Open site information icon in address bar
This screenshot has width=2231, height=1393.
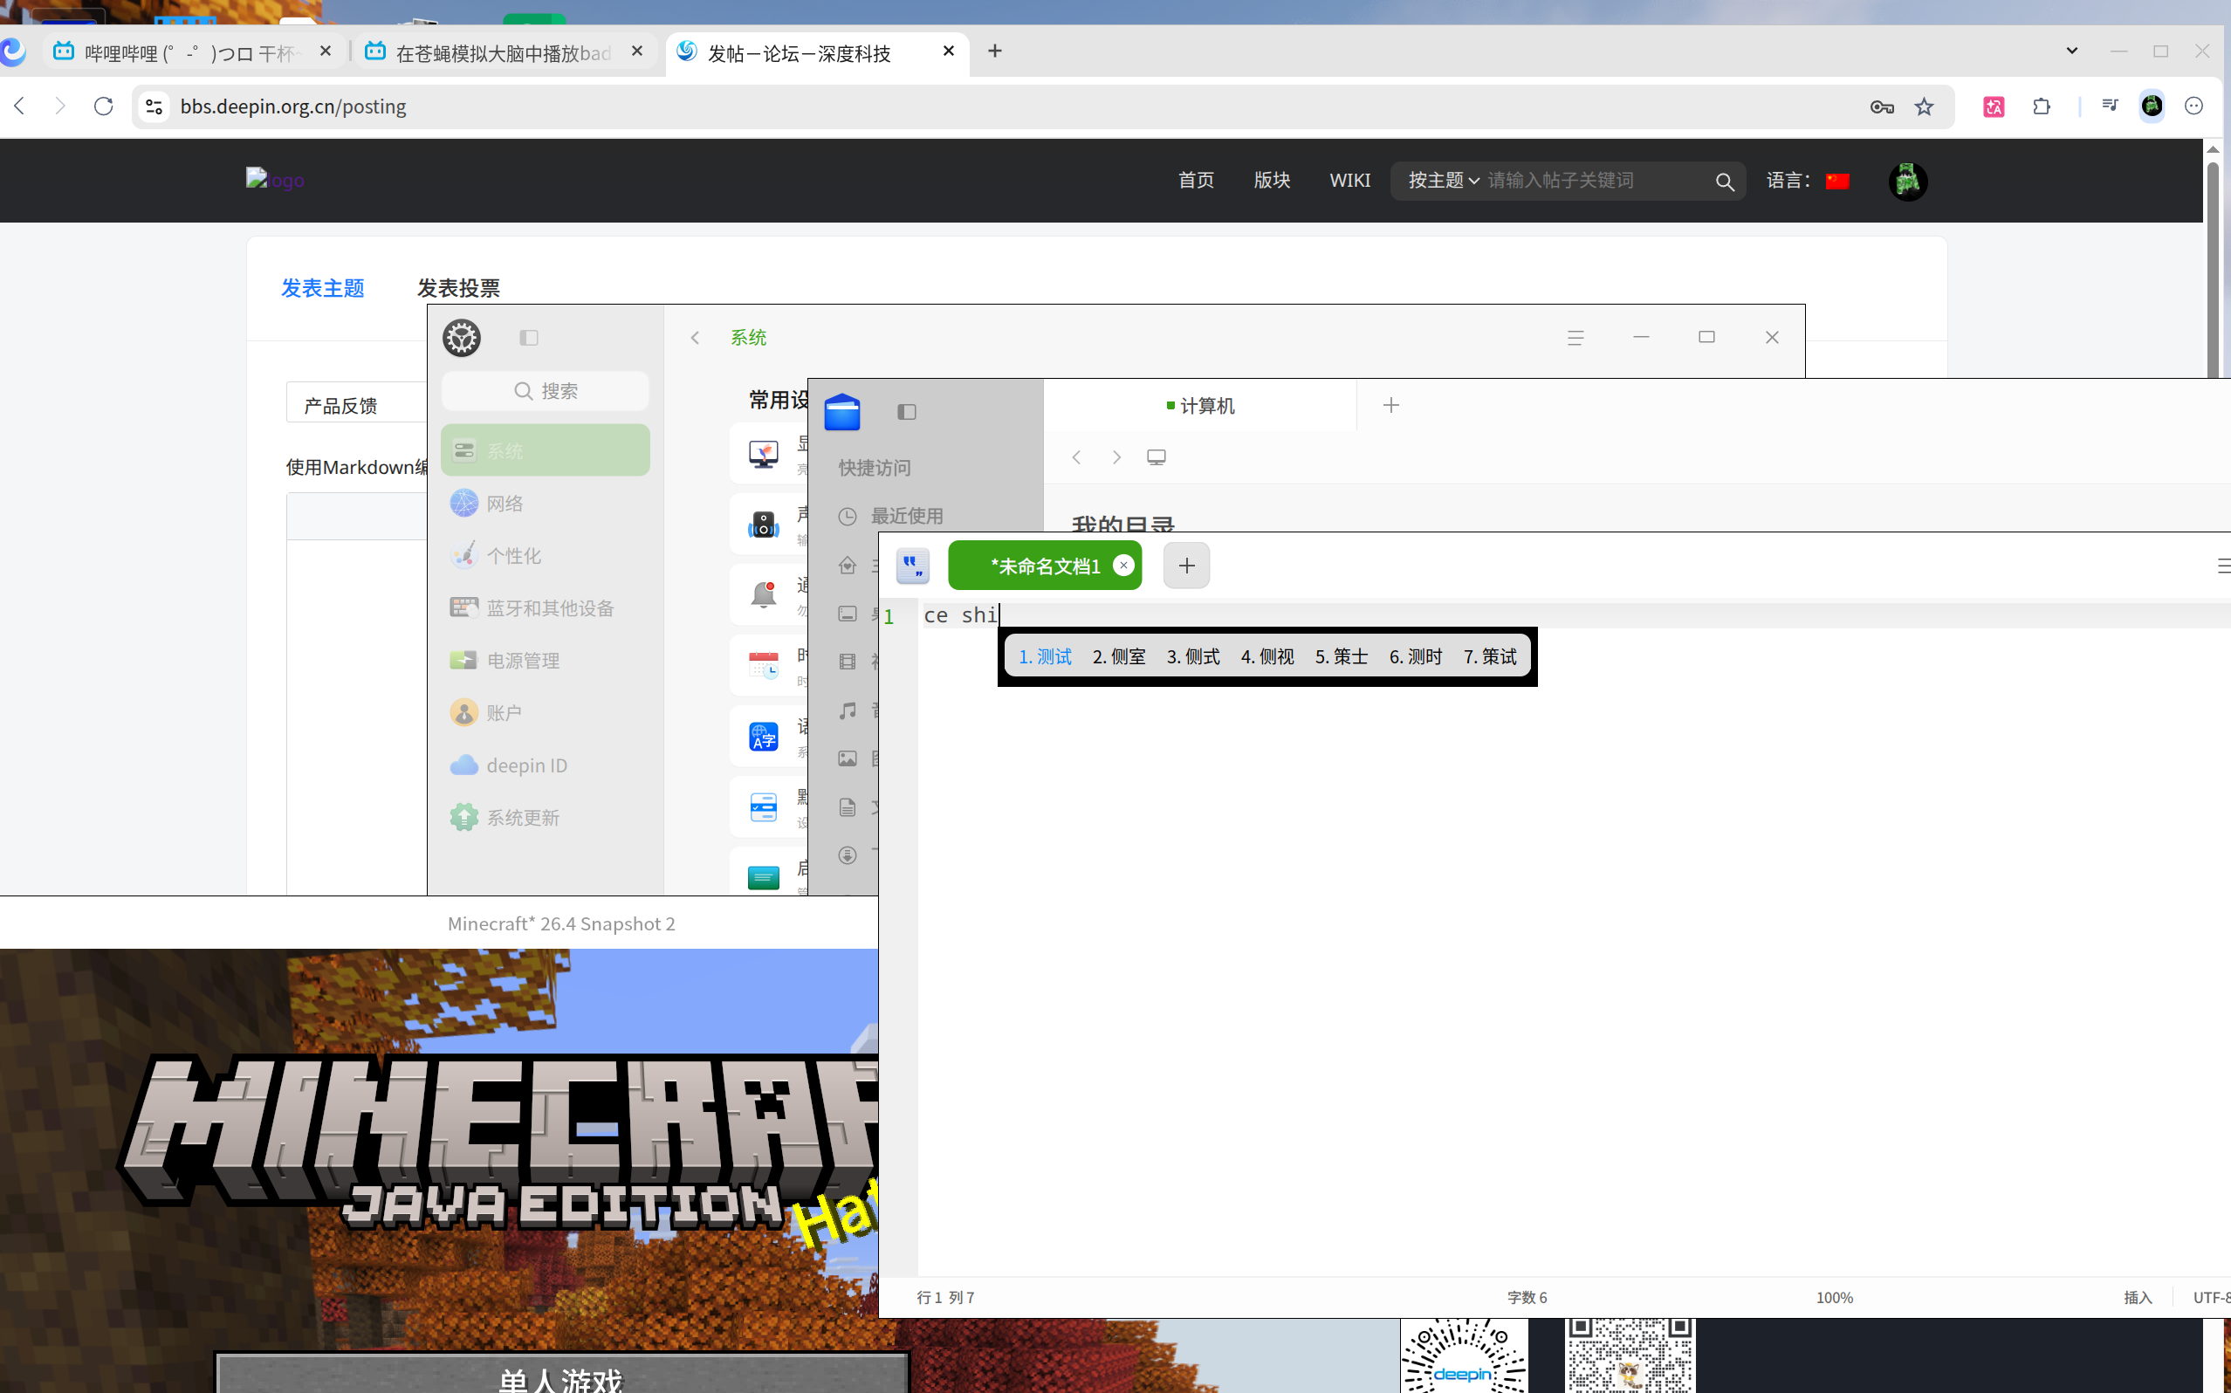click(154, 106)
